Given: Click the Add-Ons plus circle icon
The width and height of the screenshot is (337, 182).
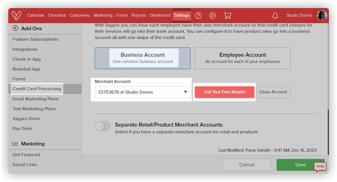Looking at the screenshot, I should tap(15, 28).
